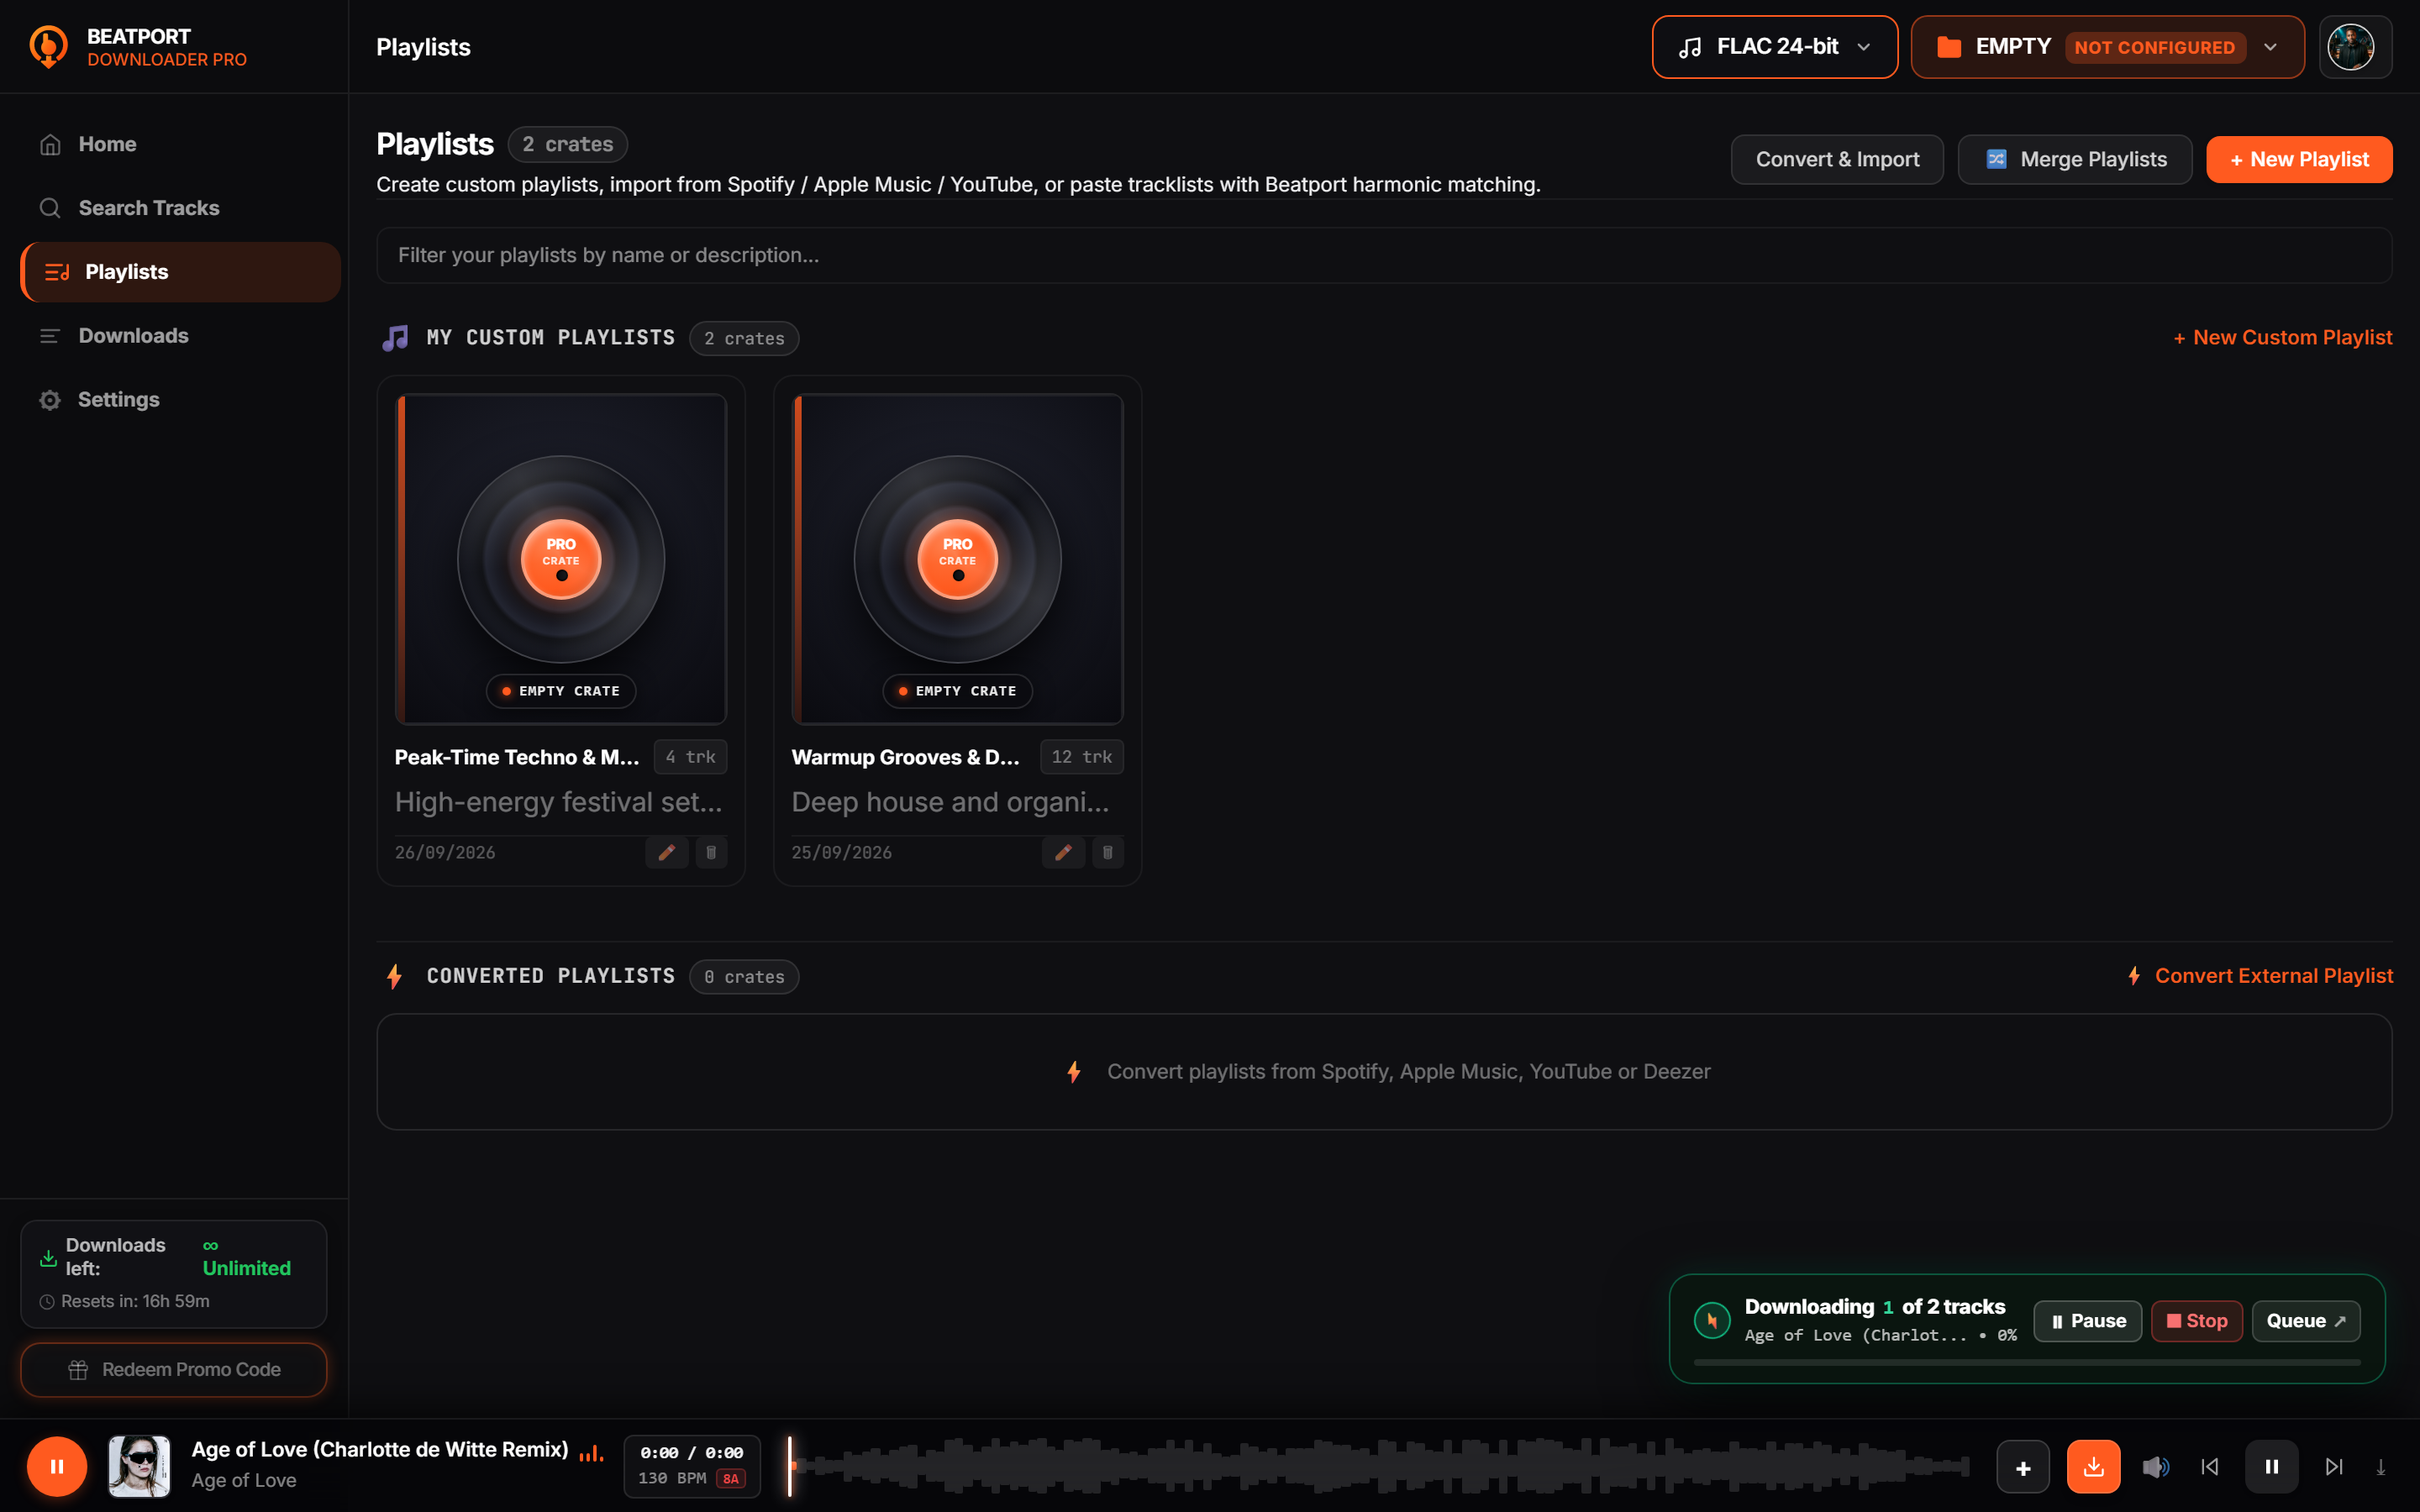Click the 8A key badge in player
This screenshot has width=2420, height=1512.
[731, 1479]
